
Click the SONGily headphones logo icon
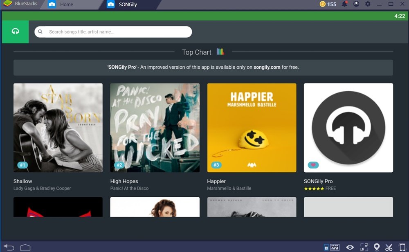click(x=16, y=32)
